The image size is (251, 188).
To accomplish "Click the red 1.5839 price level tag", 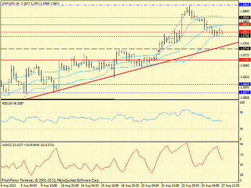I will (245, 25).
